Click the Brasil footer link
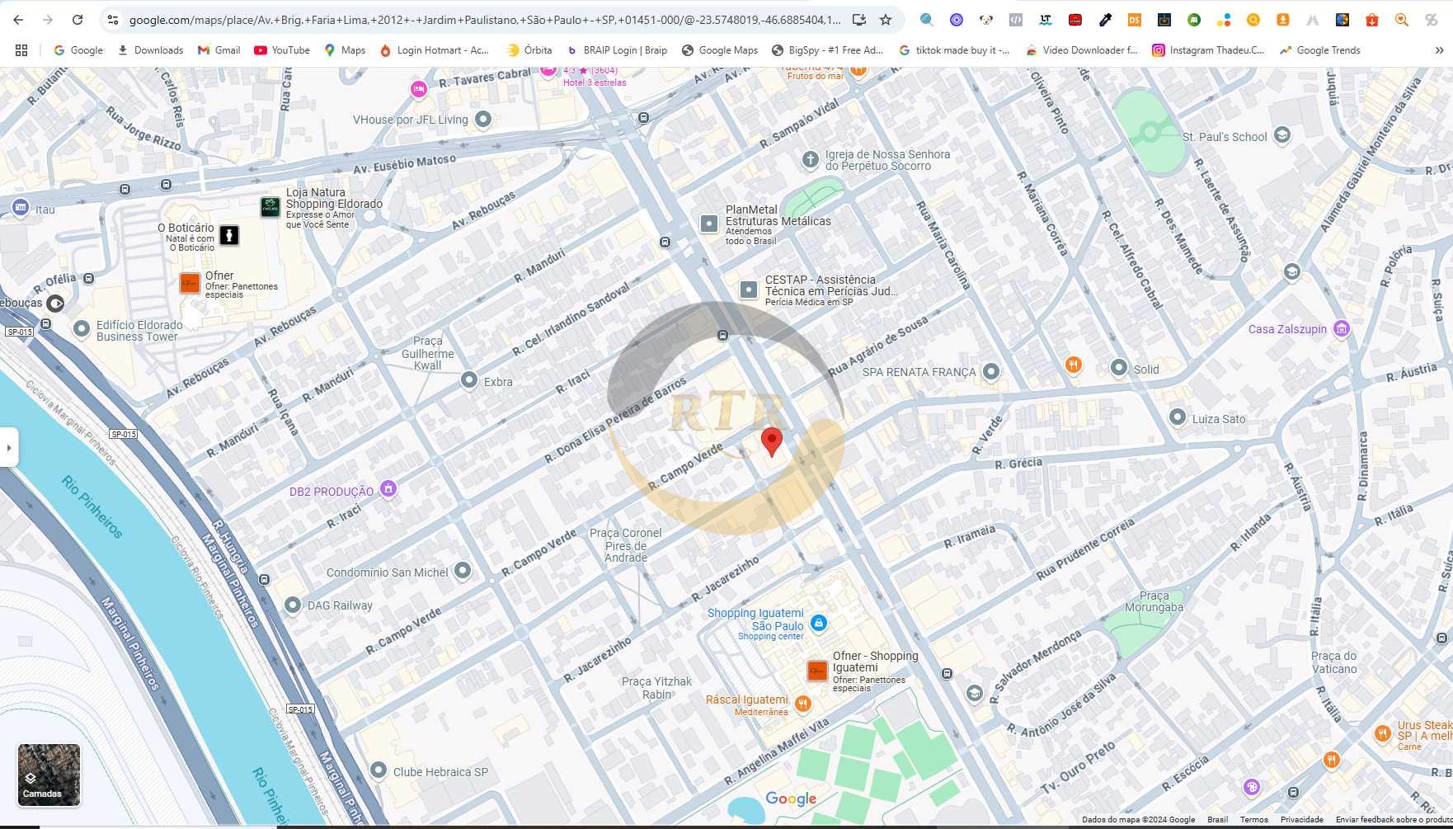The height and width of the screenshot is (829, 1453). tap(1217, 820)
